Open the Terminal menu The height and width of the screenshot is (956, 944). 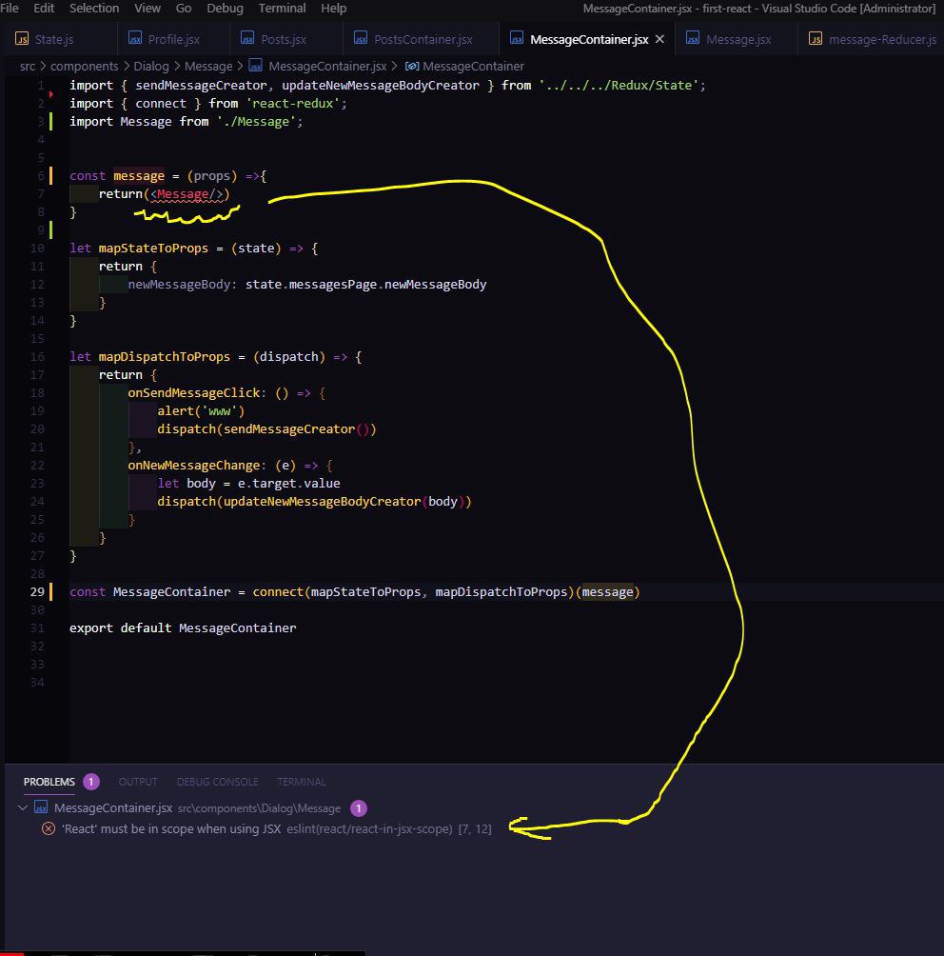(283, 8)
